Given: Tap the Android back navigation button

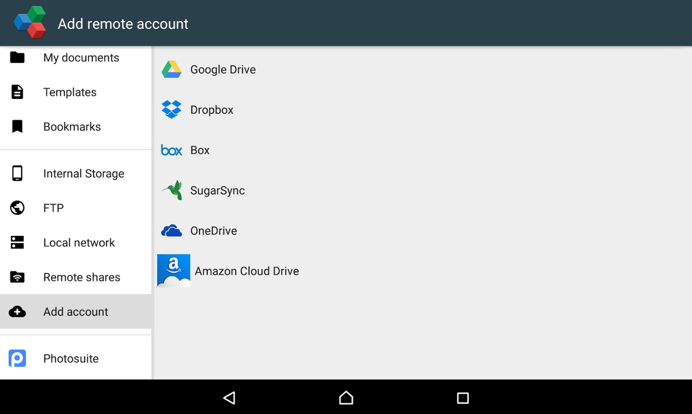Looking at the screenshot, I should pos(229,397).
